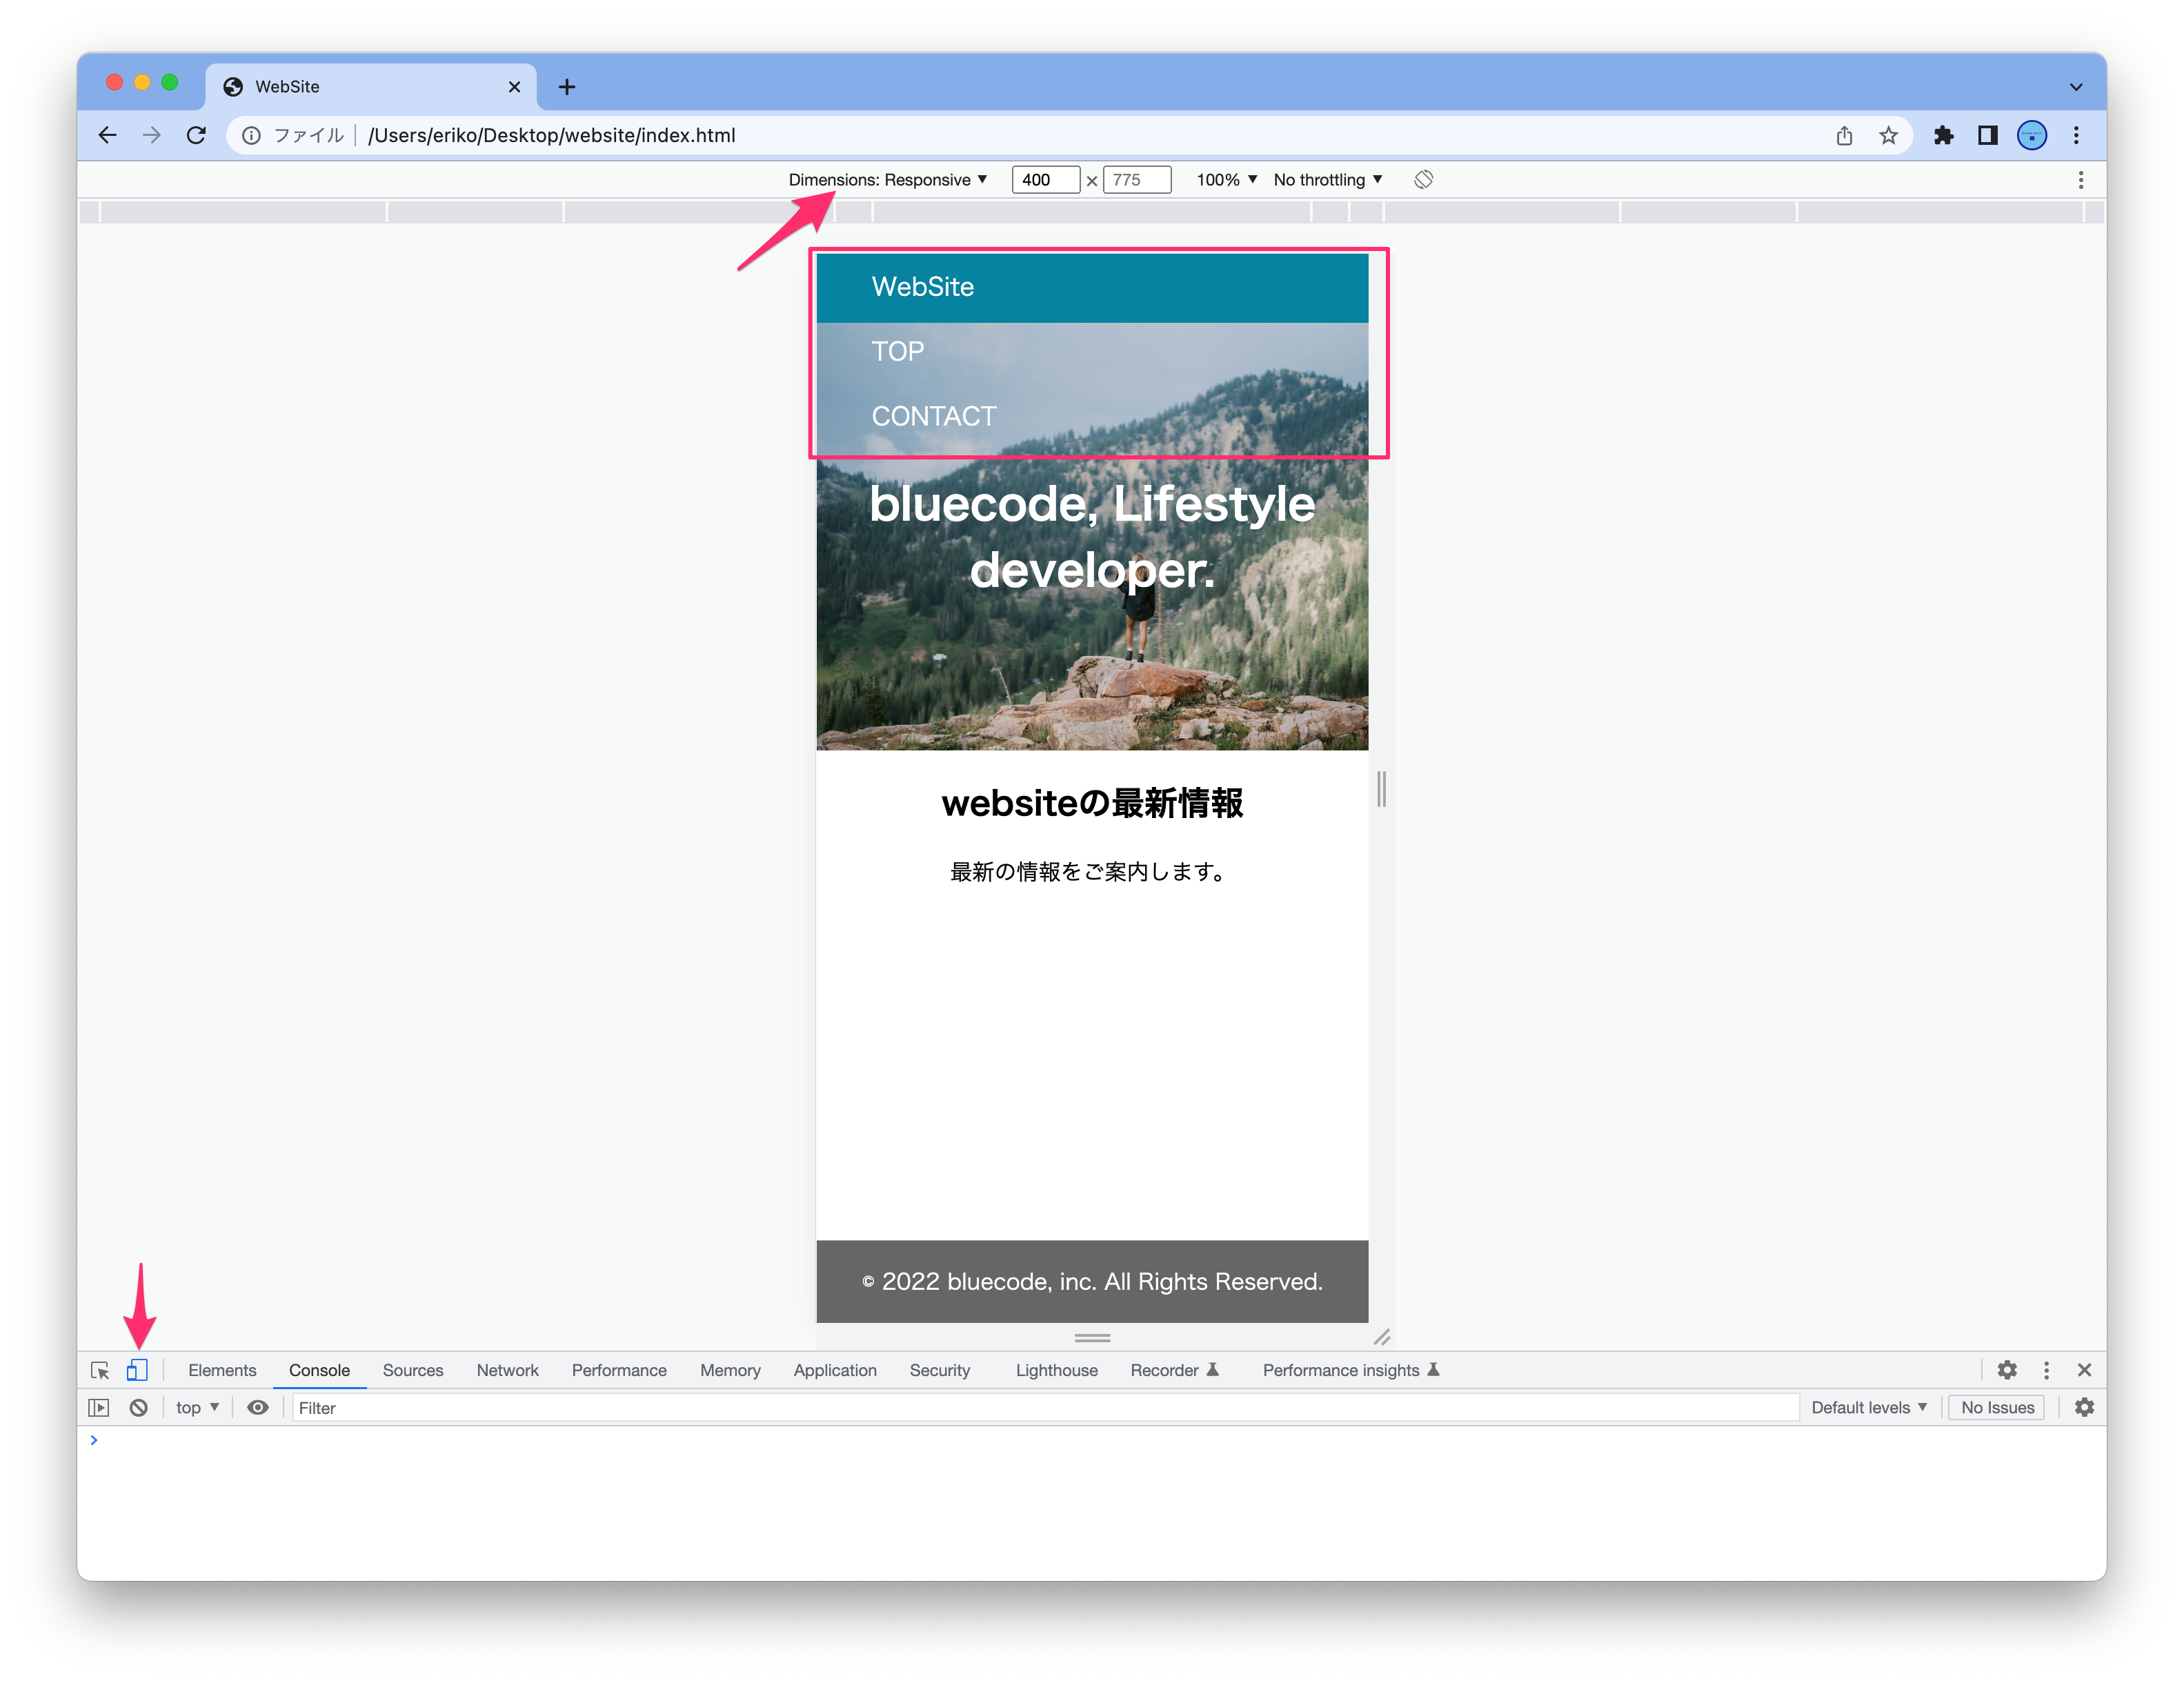This screenshot has width=2184, height=1683.
Task: Select the inspect element picker icon
Action: tap(100, 1370)
